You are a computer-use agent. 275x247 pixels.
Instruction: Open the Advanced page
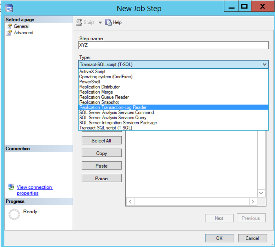[x=24, y=33]
